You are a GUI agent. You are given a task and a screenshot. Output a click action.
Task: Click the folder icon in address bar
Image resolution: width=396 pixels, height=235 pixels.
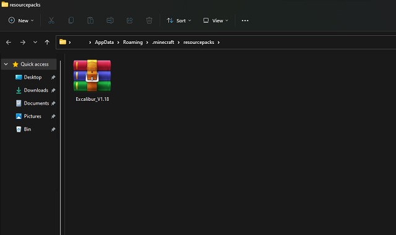coord(62,42)
